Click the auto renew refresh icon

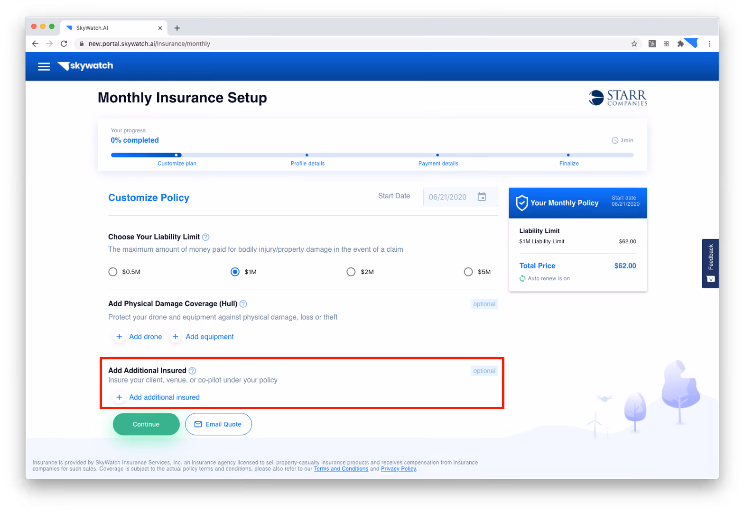click(522, 278)
